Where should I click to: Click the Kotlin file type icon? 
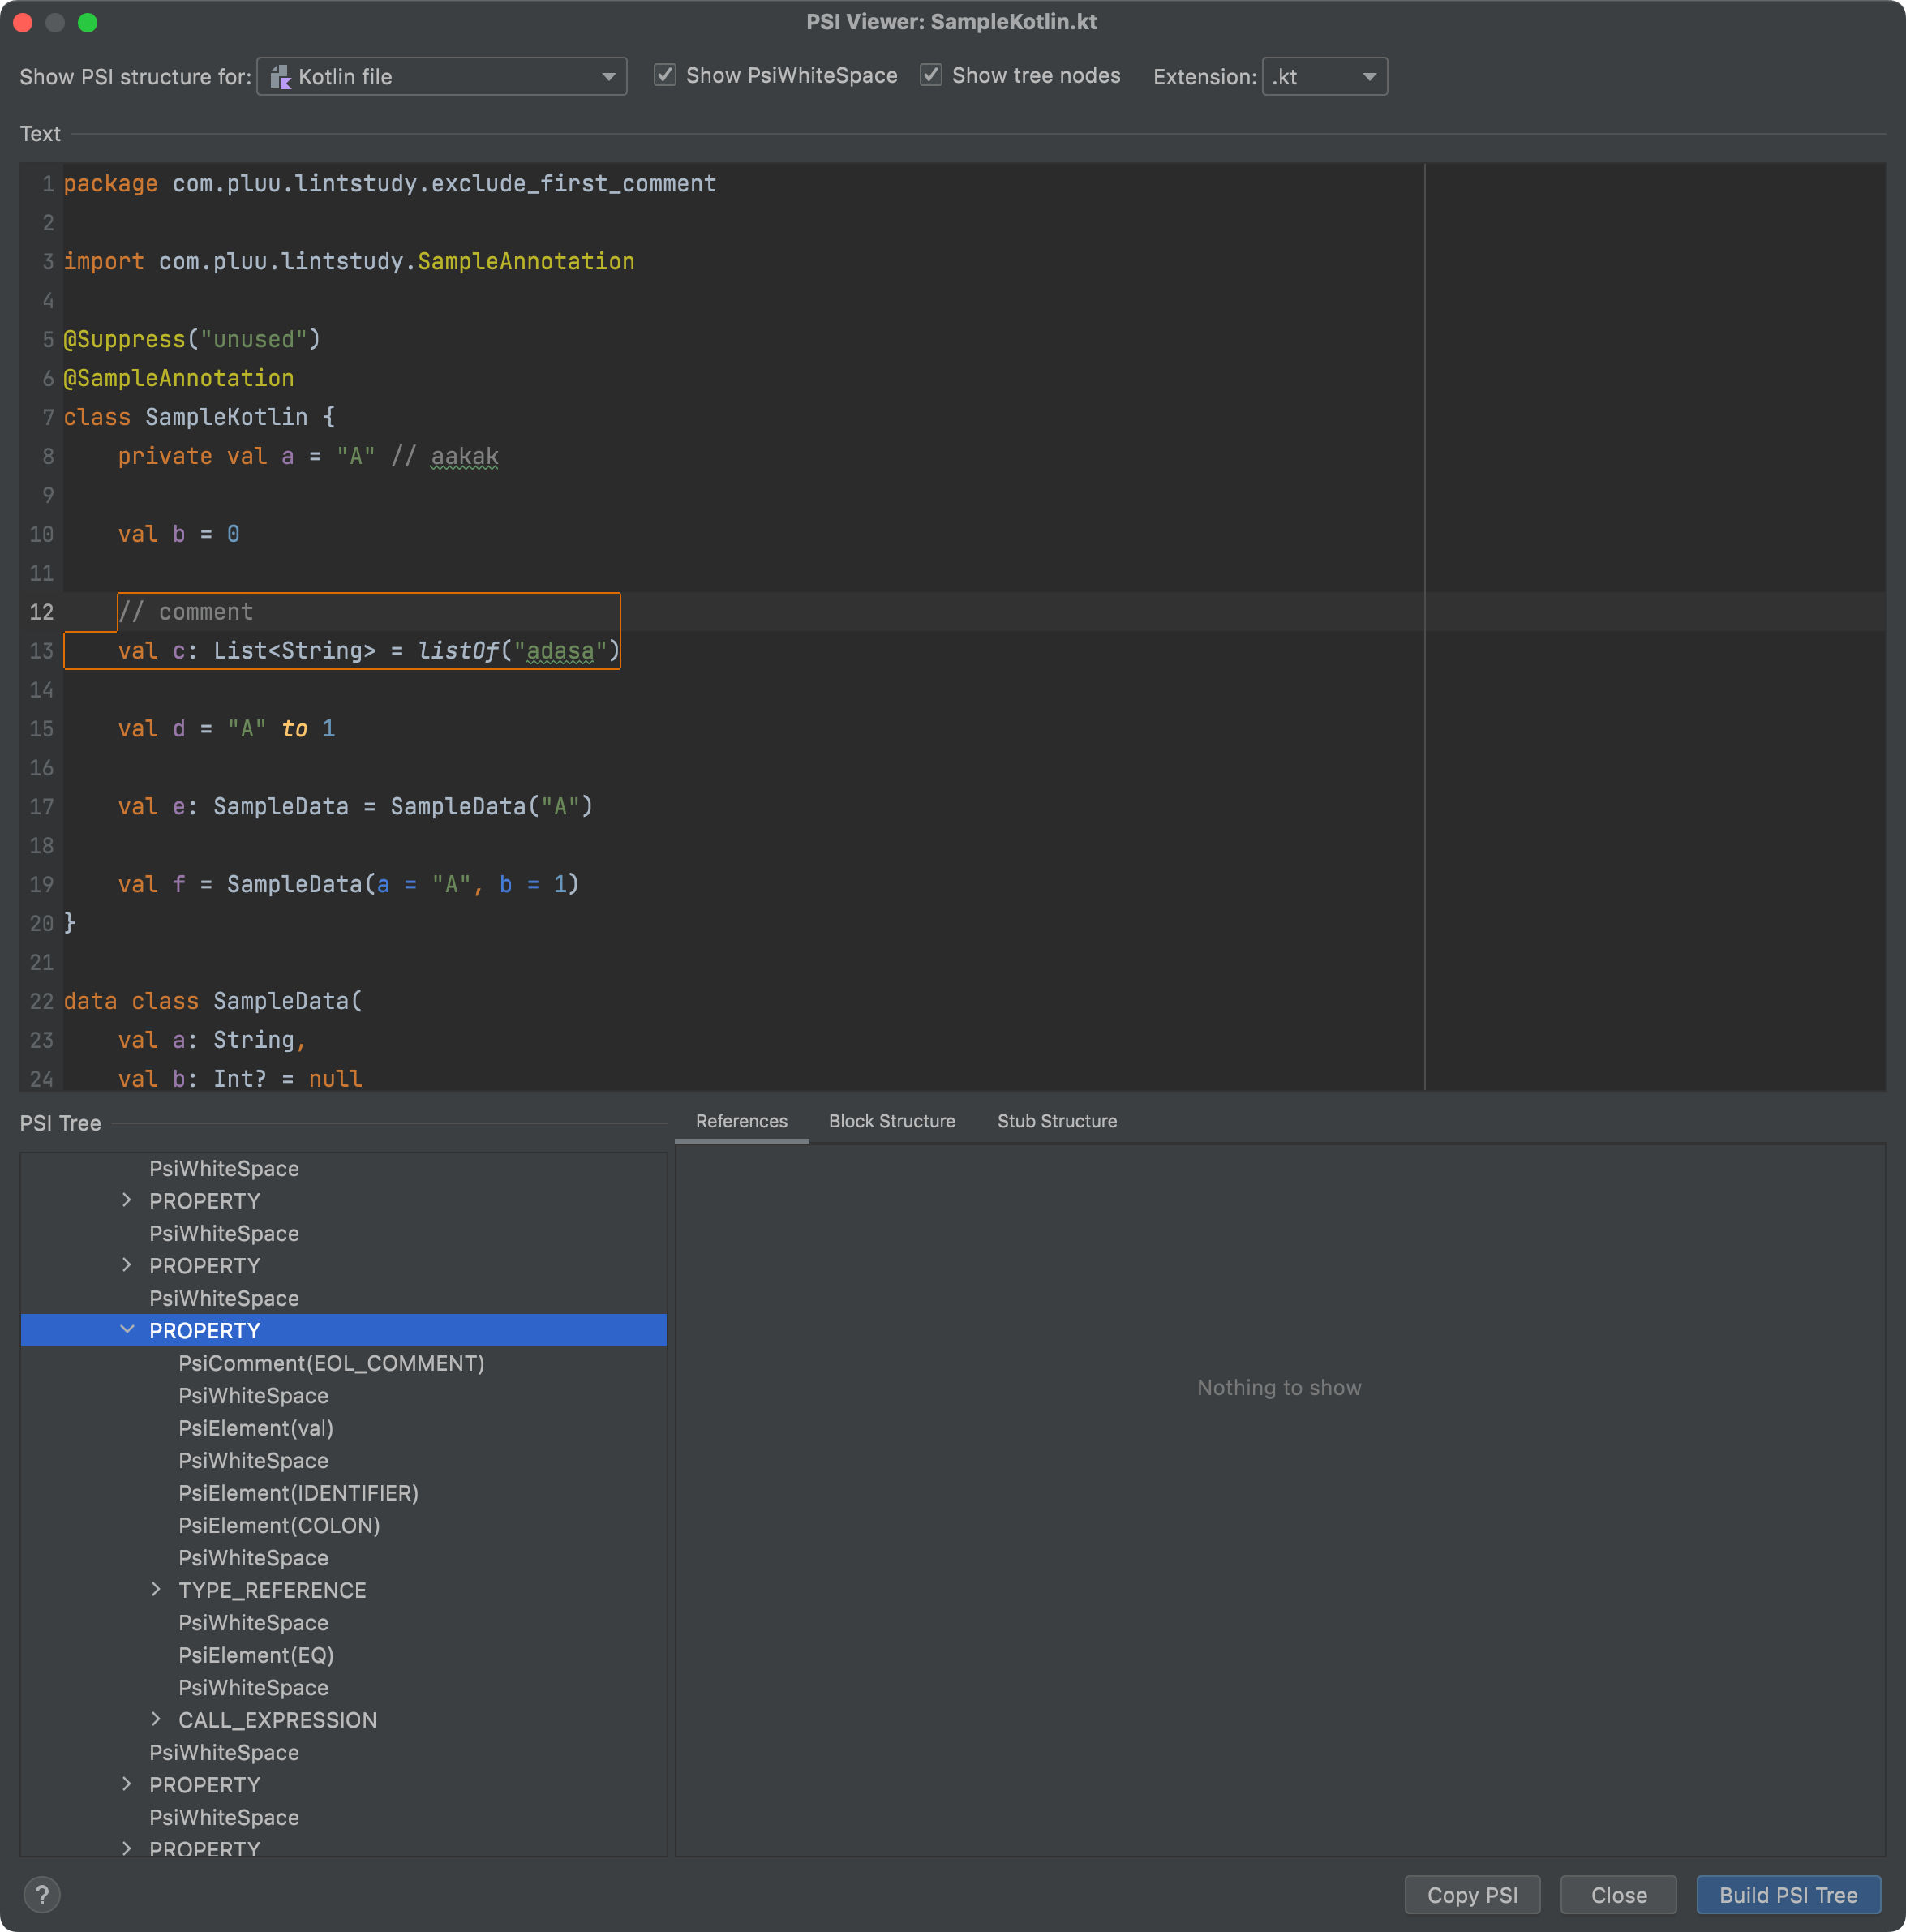point(281,77)
